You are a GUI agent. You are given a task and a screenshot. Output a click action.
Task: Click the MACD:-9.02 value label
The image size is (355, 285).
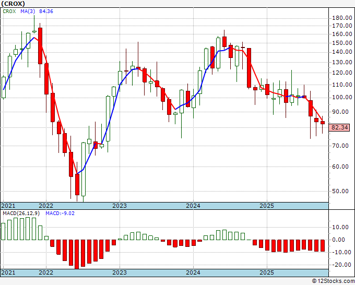coord(60,213)
